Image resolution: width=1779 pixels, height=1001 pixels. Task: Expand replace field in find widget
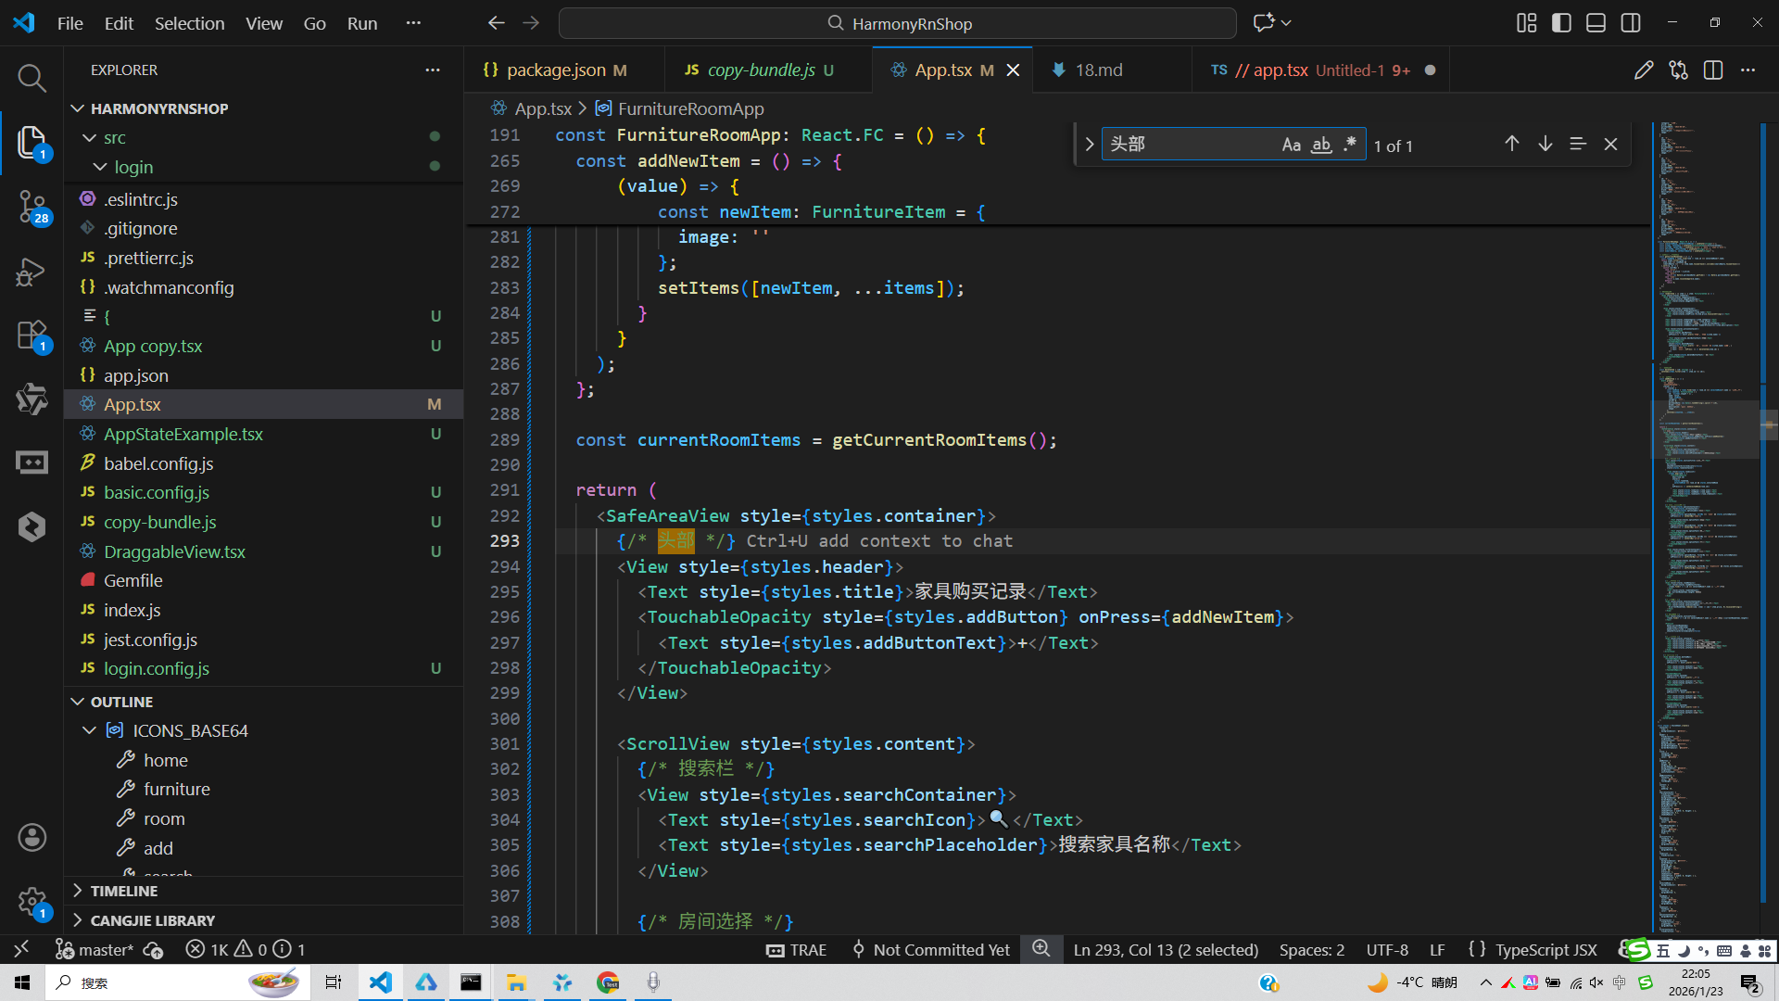point(1089,145)
